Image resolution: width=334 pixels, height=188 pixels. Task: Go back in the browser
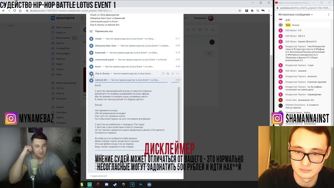pos(3,11)
